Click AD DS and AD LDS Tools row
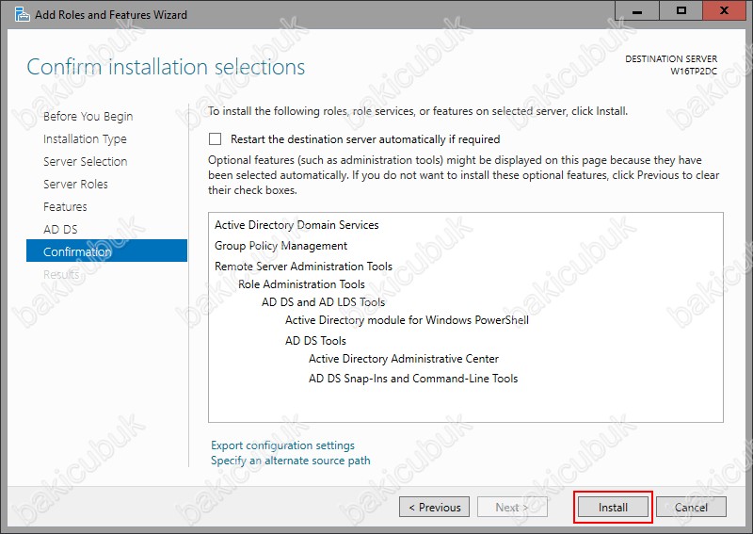This screenshot has height=534, width=753. pyautogui.click(x=323, y=302)
